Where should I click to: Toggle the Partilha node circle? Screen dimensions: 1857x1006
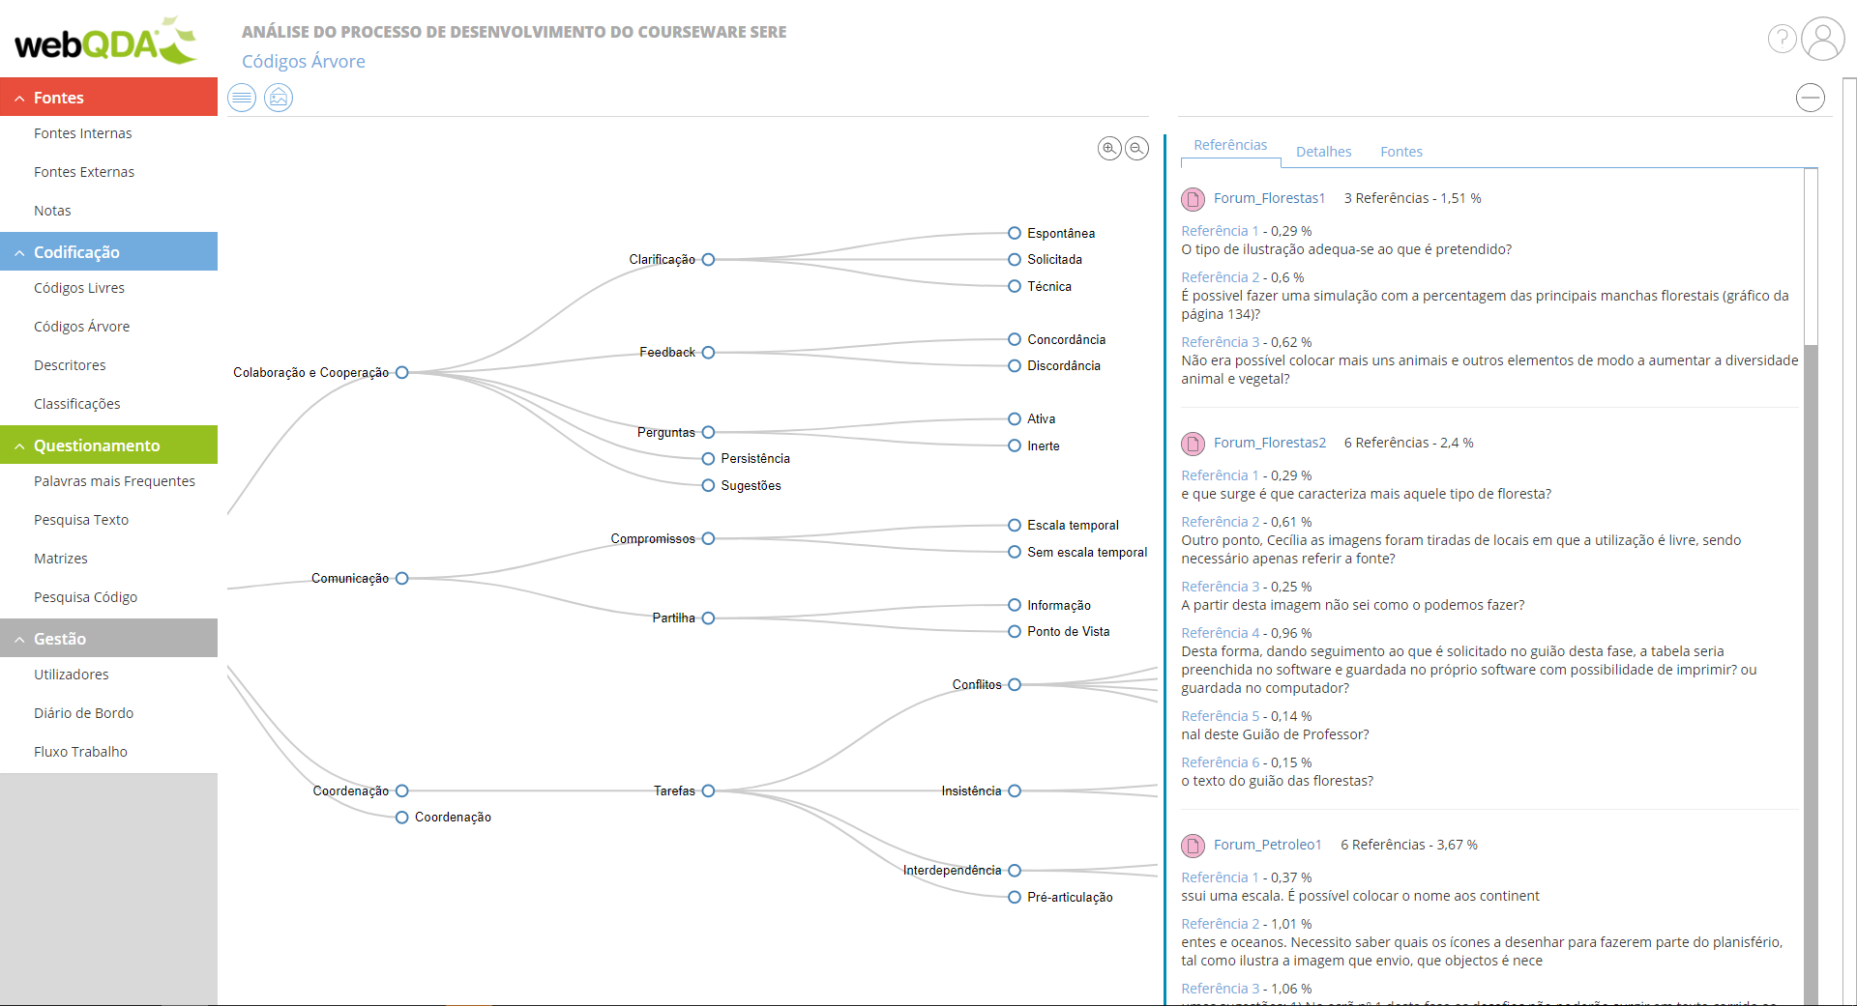[x=708, y=618]
